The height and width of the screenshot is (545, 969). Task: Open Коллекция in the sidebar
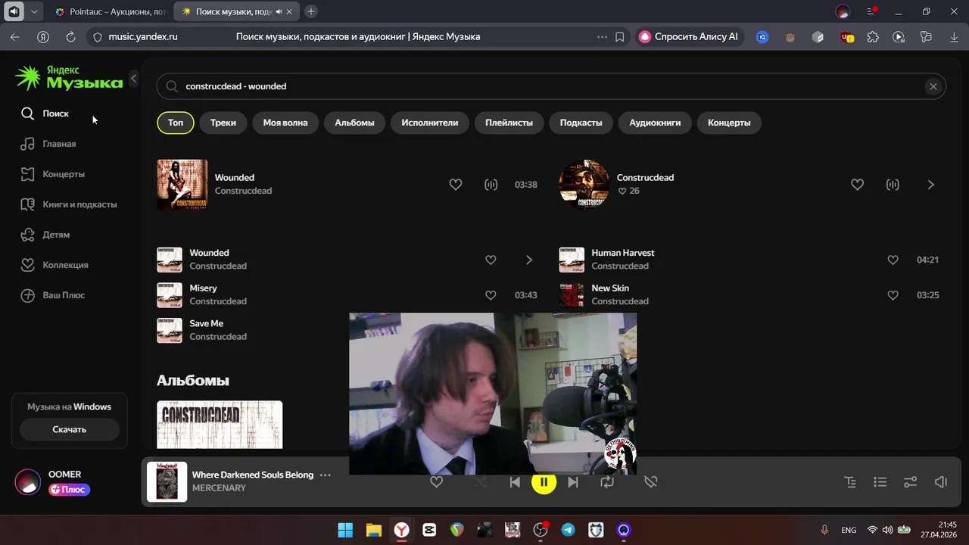point(55,265)
